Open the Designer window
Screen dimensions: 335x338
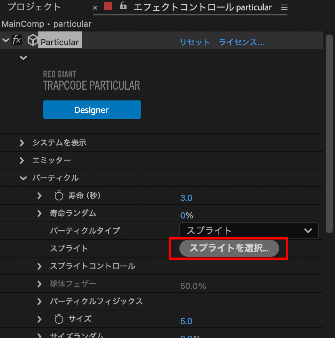coord(92,110)
